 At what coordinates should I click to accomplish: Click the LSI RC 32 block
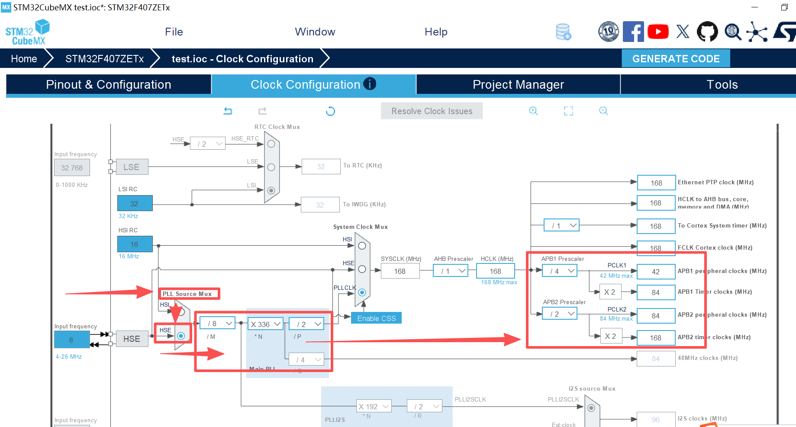(x=135, y=203)
